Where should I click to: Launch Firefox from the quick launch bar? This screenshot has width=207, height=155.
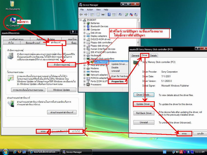[19, 152]
